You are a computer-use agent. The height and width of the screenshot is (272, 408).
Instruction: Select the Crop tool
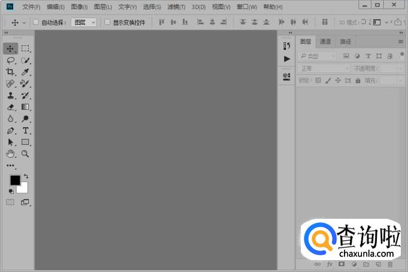coord(10,72)
